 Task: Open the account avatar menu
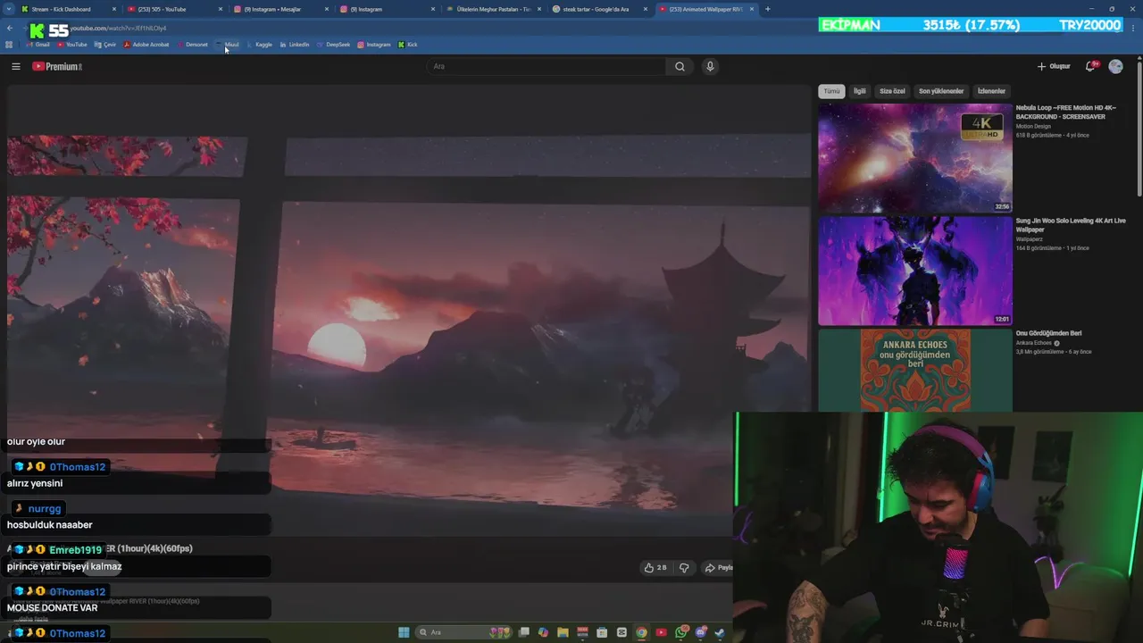pos(1115,66)
